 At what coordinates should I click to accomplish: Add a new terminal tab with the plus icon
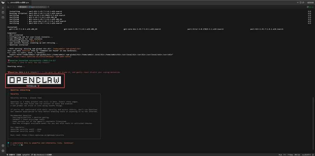point(298,2)
